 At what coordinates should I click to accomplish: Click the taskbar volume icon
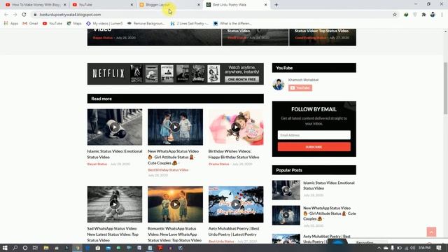(x=412, y=248)
